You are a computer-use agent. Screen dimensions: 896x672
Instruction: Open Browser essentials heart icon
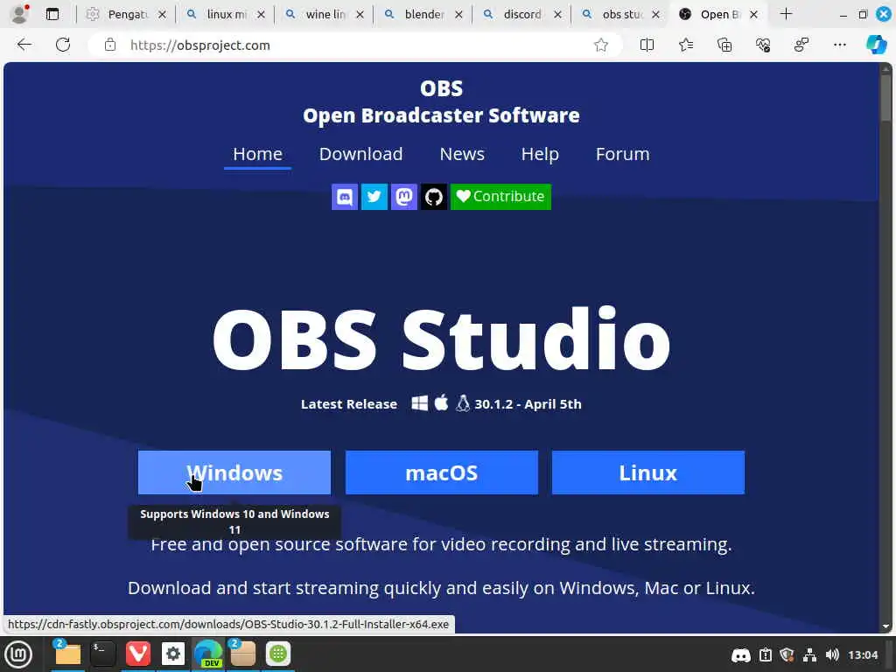(763, 45)
